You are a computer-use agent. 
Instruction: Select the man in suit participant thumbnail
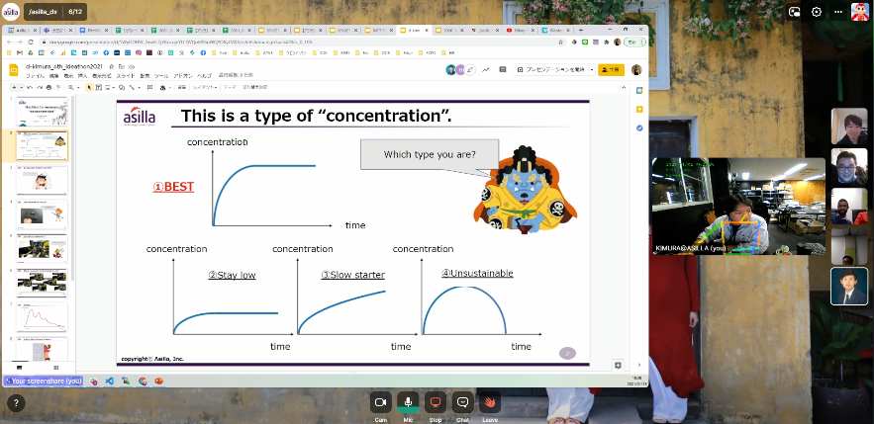[849, 286]
